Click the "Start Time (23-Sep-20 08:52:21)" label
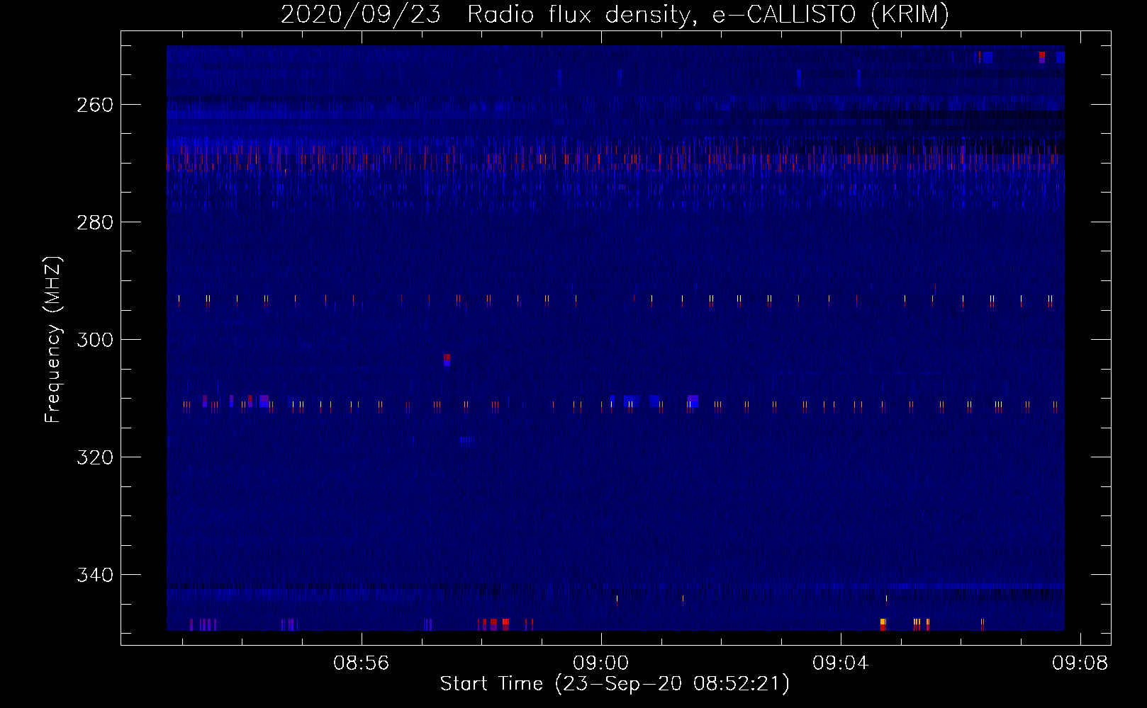The image size is (1147, 708). coord(615,684)
